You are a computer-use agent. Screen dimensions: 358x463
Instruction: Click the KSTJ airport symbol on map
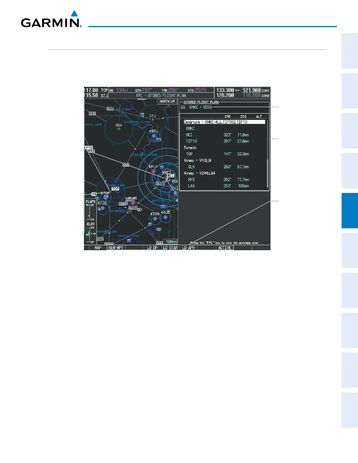(x=154, y=136)
